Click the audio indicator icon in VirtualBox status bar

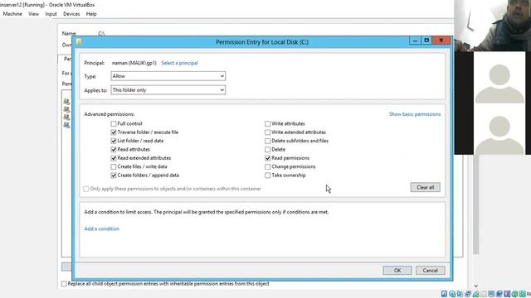[460, 294]
